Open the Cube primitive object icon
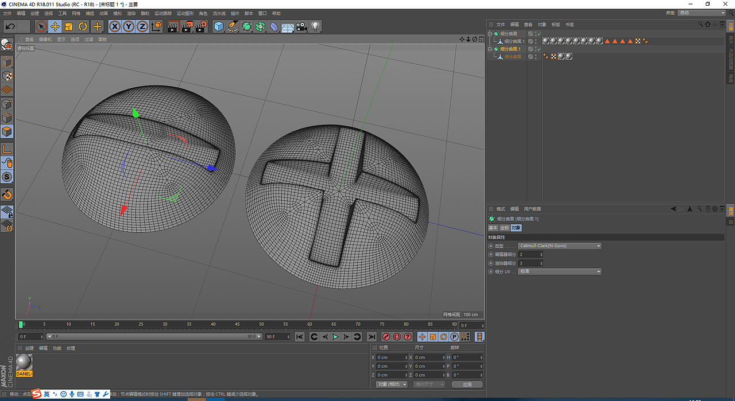 (219, 26)
